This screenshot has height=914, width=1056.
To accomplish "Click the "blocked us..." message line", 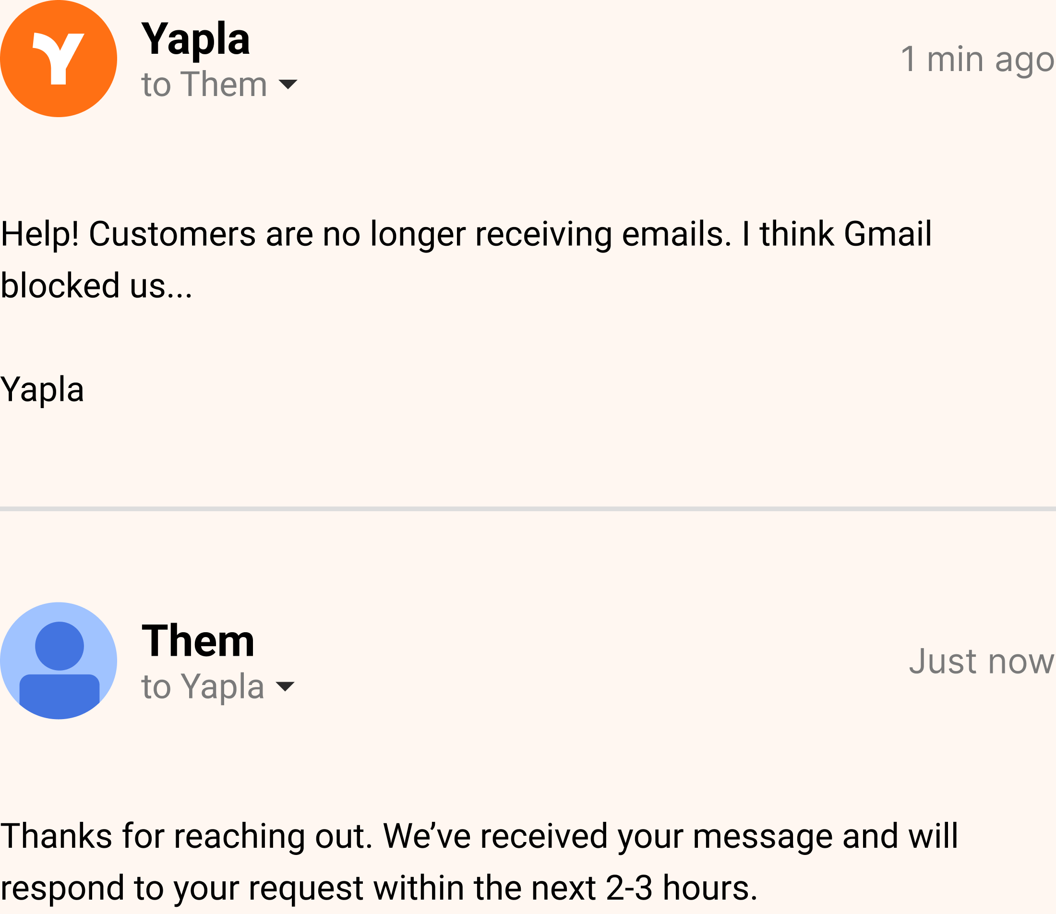I will [x=96, y=286].
